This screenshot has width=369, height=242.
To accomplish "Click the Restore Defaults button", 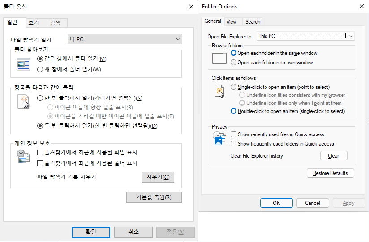I will point(330,173).
